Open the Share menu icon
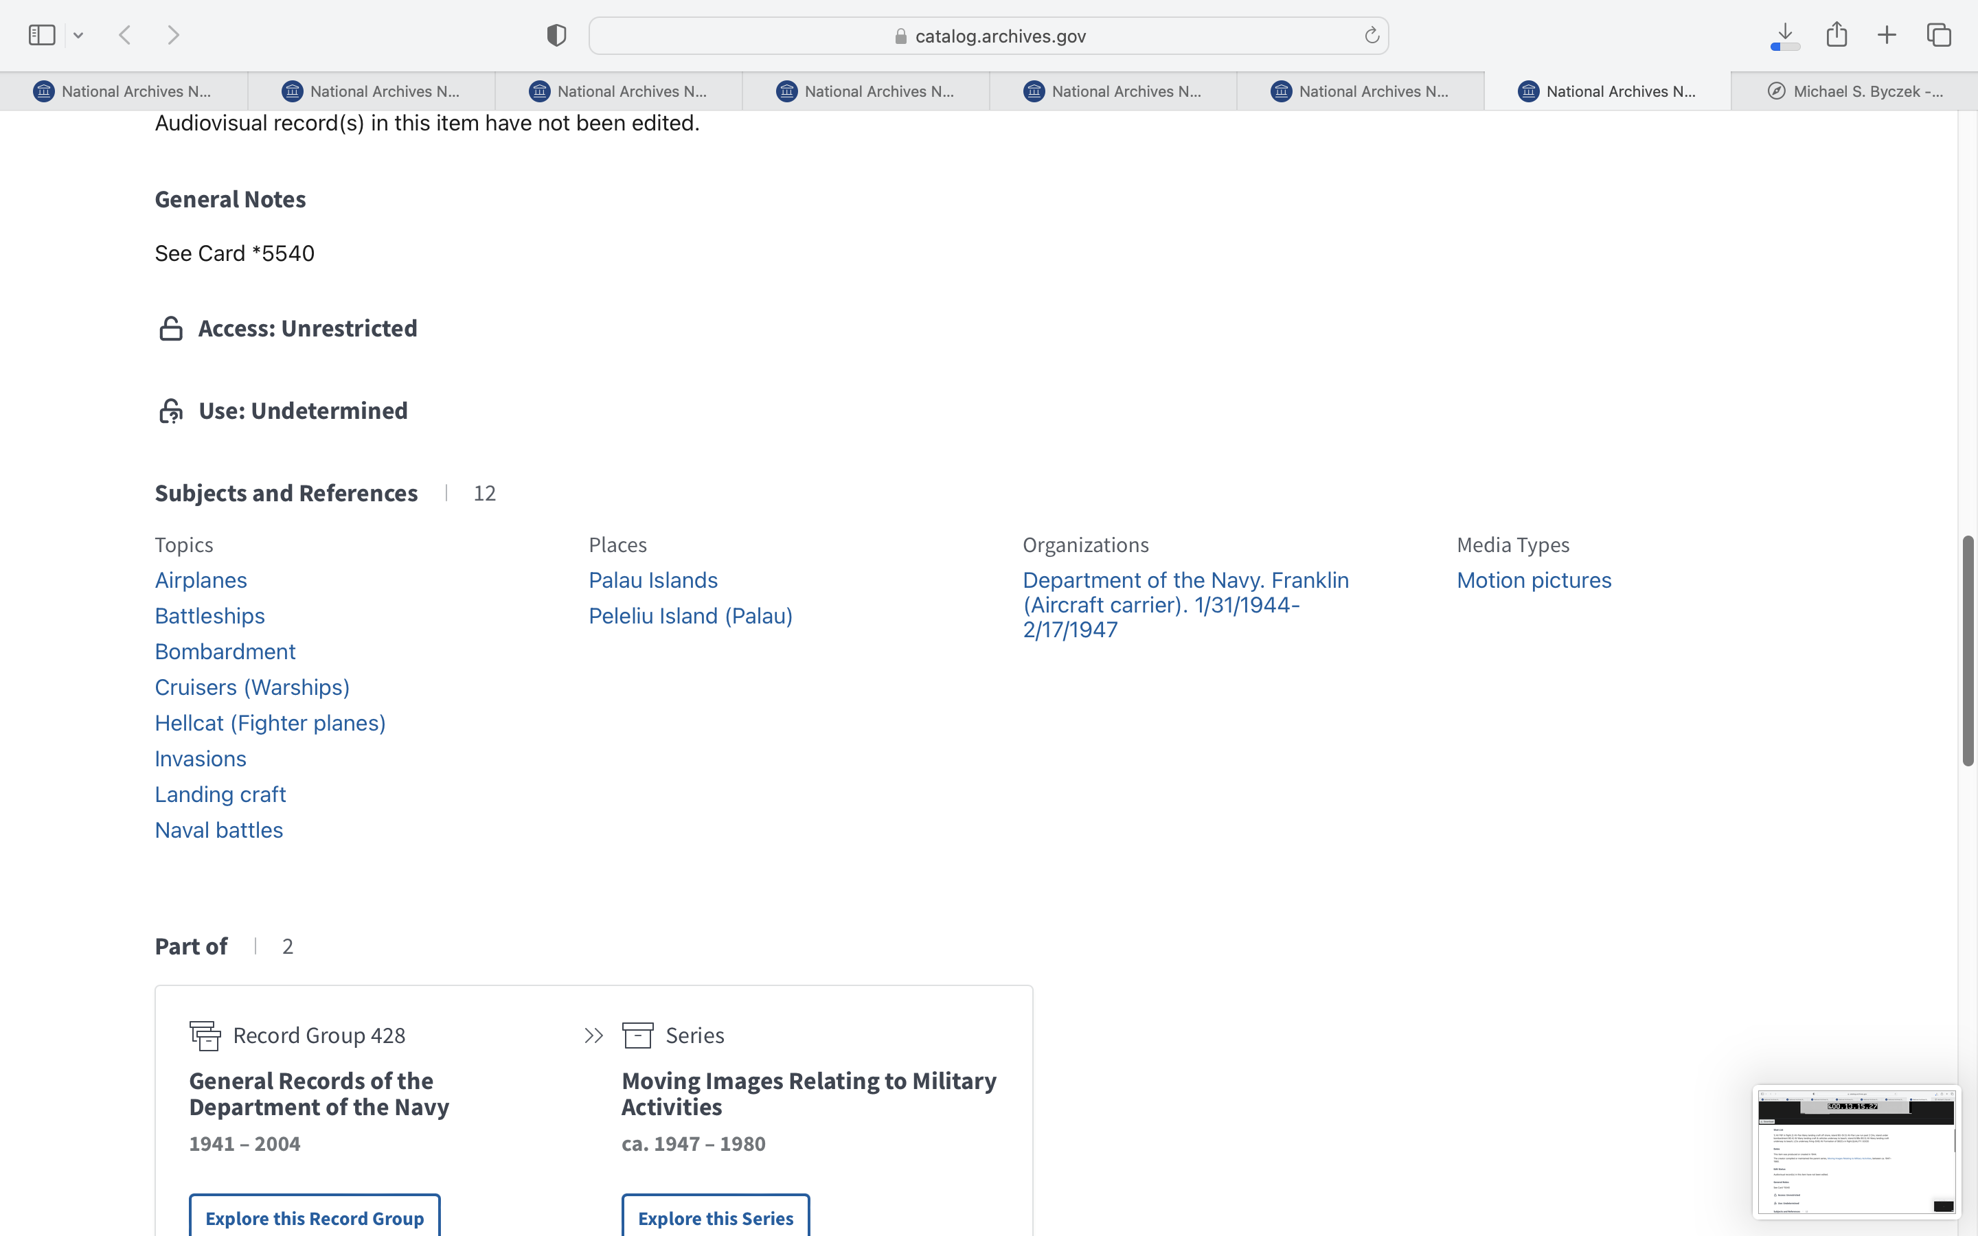 click(x=1837, y=35)
